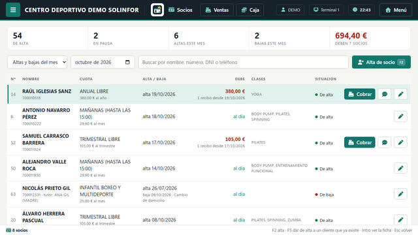The height and width of the screenshot is (235, 418).
Task: Edit Nicolás Prieto Gil with pencil icon
Action: 400,194
